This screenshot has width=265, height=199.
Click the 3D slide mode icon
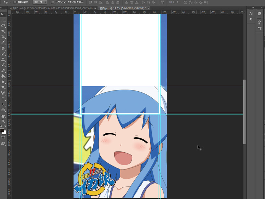[201, 2]
